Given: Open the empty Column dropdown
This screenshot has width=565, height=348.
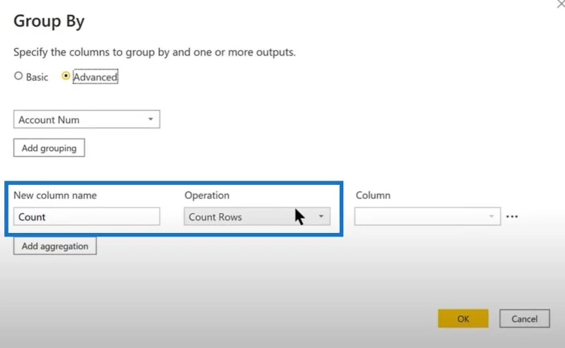Looking at the screenshot, I should click(x=427, y=217).
